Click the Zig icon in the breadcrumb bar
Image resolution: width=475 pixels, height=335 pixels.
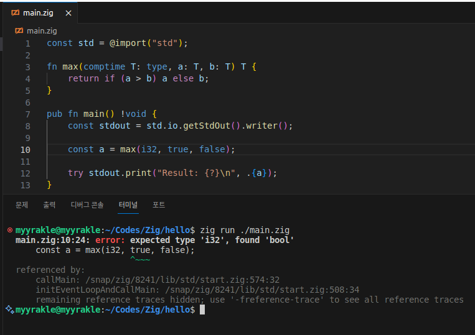(19, 30)
